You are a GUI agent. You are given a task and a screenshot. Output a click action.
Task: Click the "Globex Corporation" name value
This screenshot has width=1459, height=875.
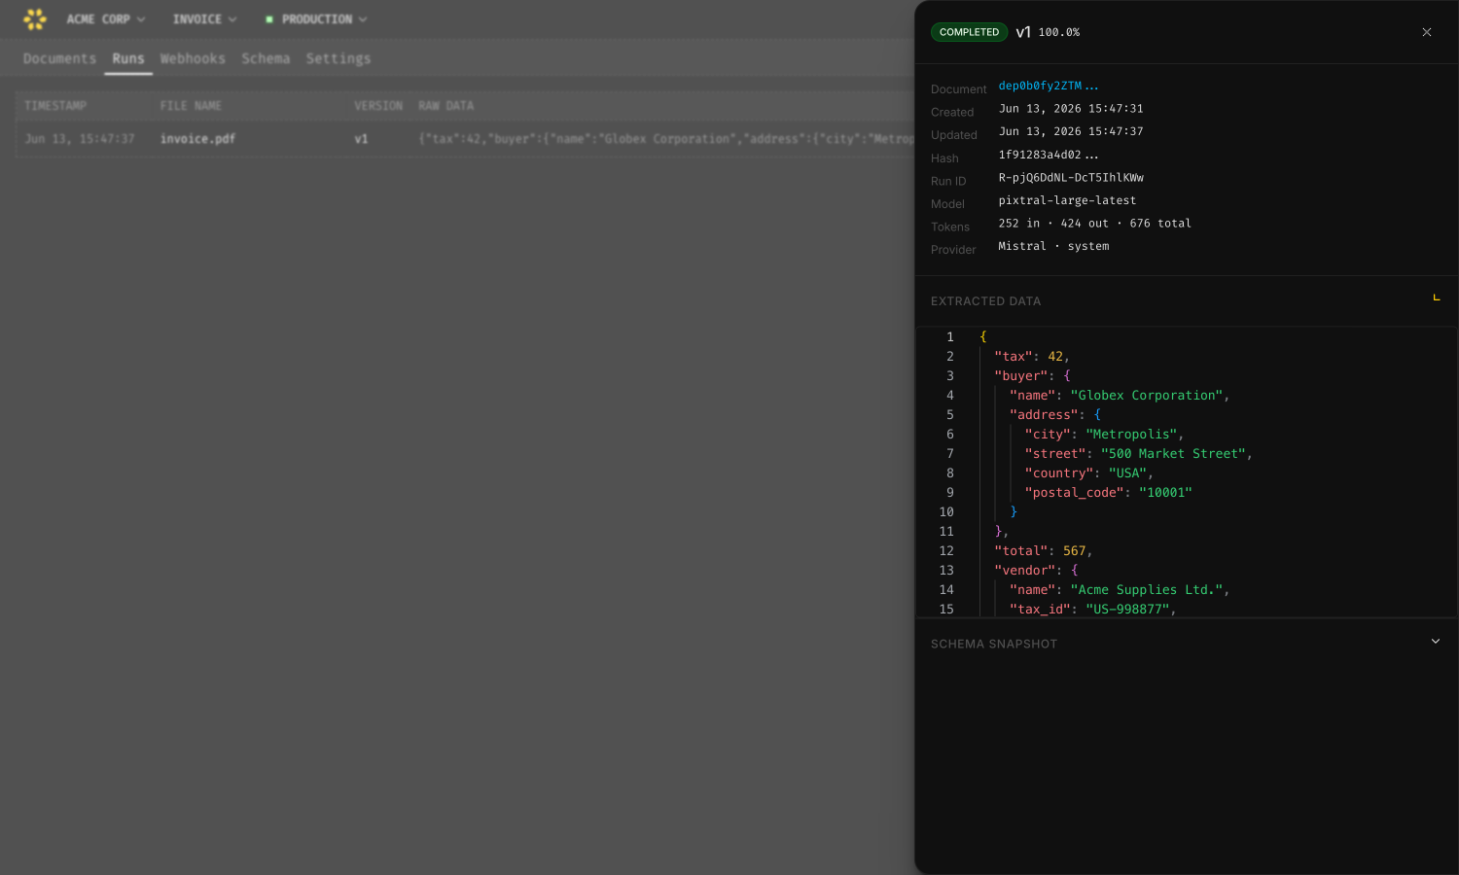1146,396
